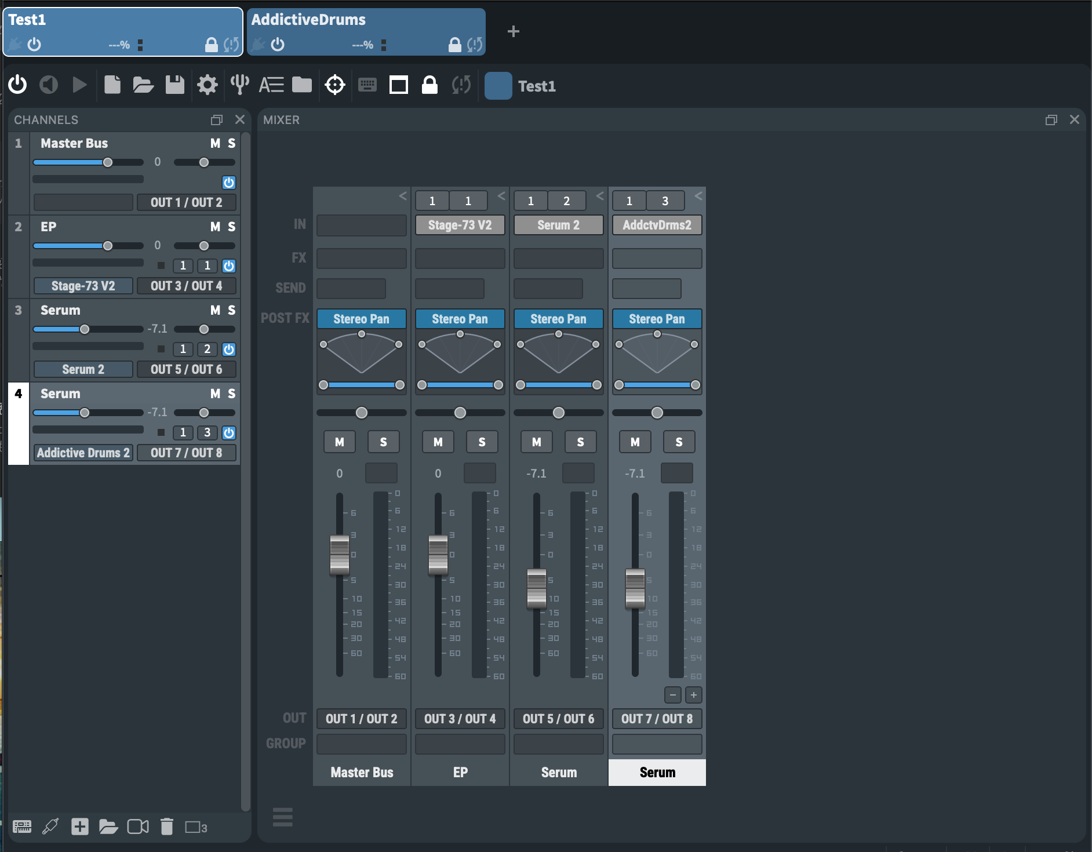Click the trash icon to delete channel

pyautogui.click(x=166, y=826)
